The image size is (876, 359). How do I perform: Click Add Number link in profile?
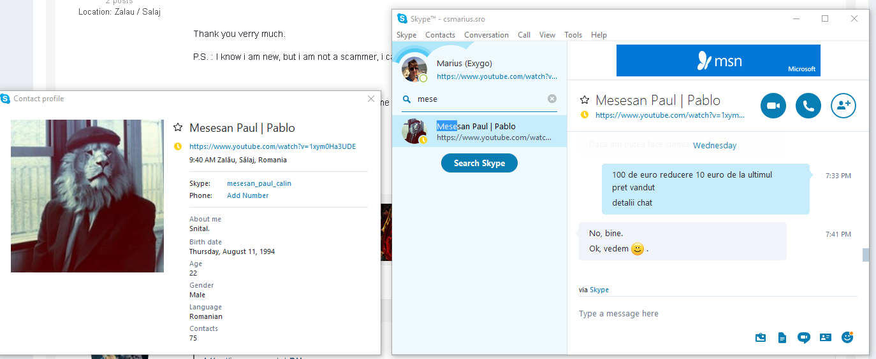click(248, 195)
